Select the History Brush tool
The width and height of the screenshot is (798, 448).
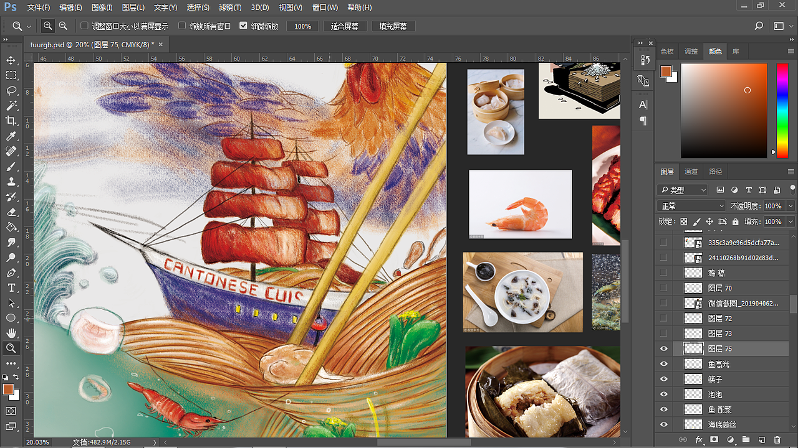coord(11,197)
